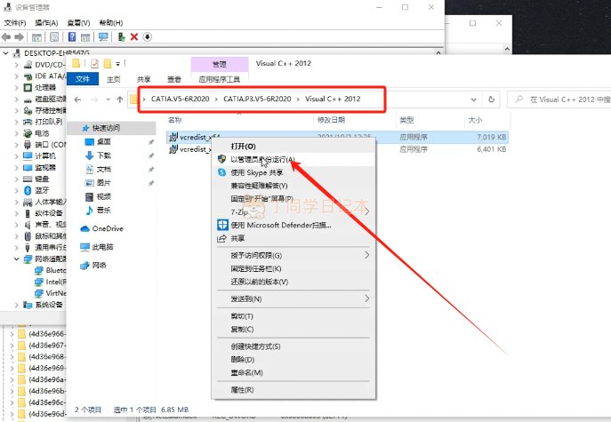The height and width of the screenshot is (422, 611).
Task: Click the red X uninstall device icon
Action: pos(134,36)
